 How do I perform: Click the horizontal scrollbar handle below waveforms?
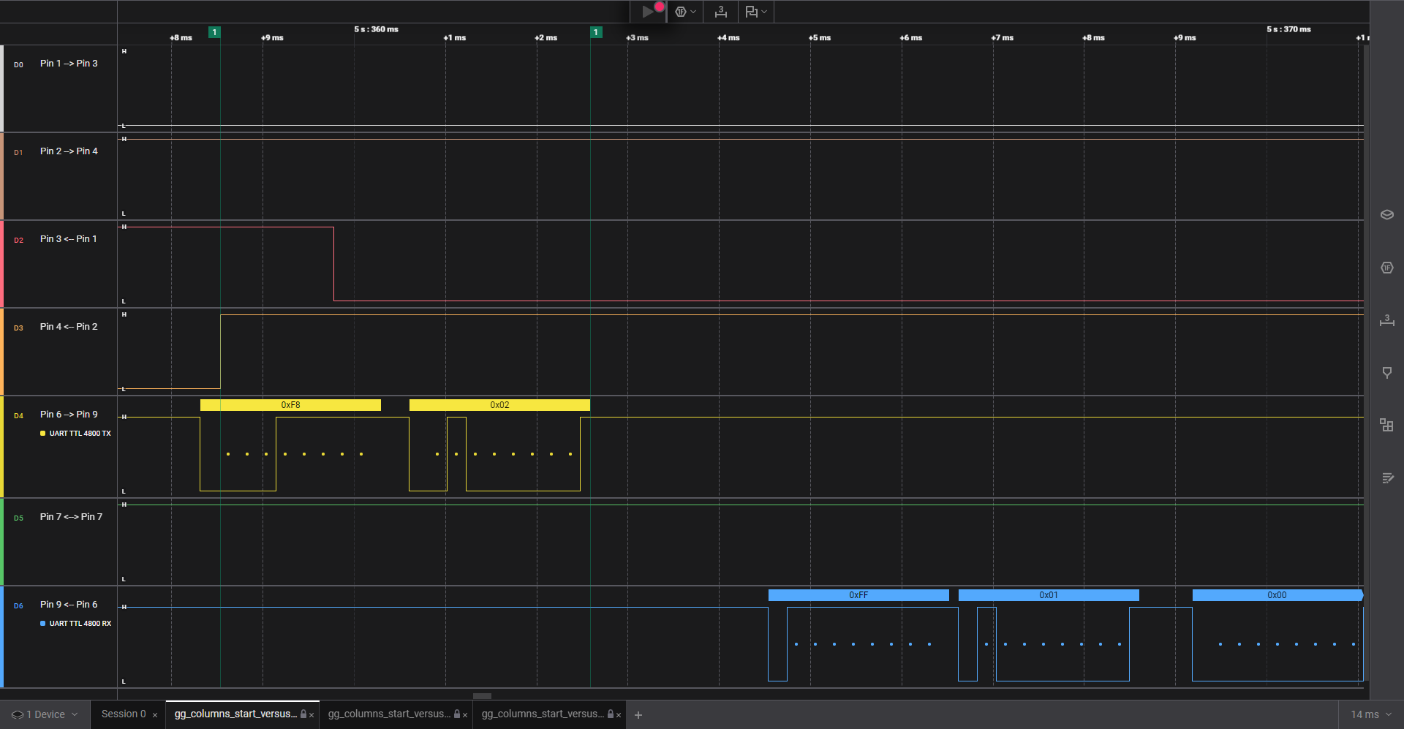coord(482,696)
